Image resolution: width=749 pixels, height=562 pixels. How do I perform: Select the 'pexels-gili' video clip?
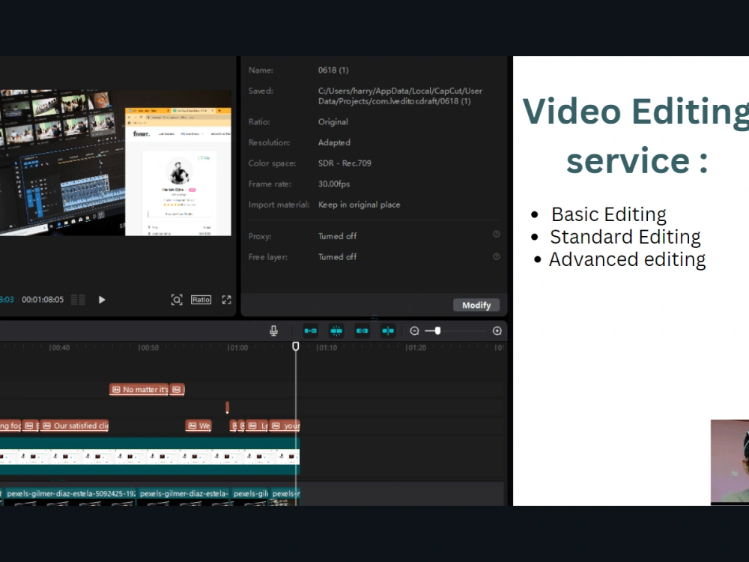click(x=250, y=496)
